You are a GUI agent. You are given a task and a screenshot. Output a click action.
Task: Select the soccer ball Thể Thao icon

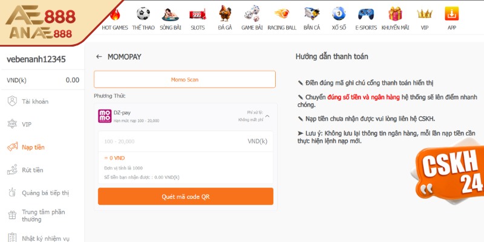point(143,13)
